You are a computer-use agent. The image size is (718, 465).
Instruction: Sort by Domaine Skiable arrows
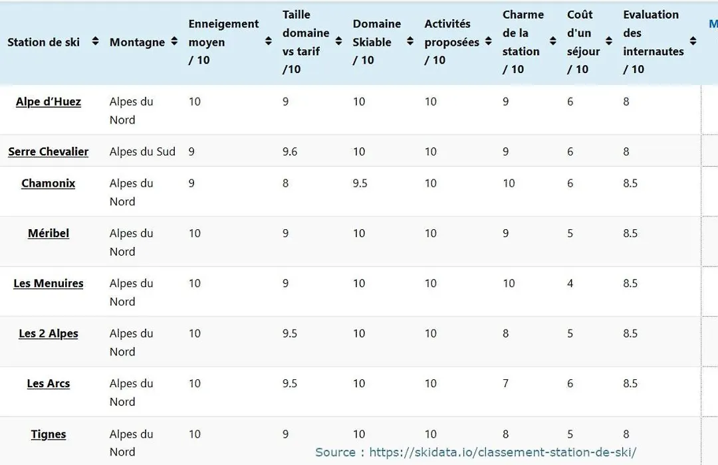click(410, 42)
